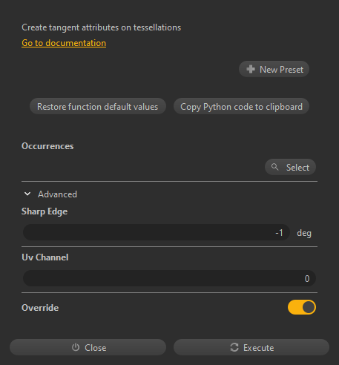
Task: Toggle the Override switch off
Action: [x=302, y=307]
